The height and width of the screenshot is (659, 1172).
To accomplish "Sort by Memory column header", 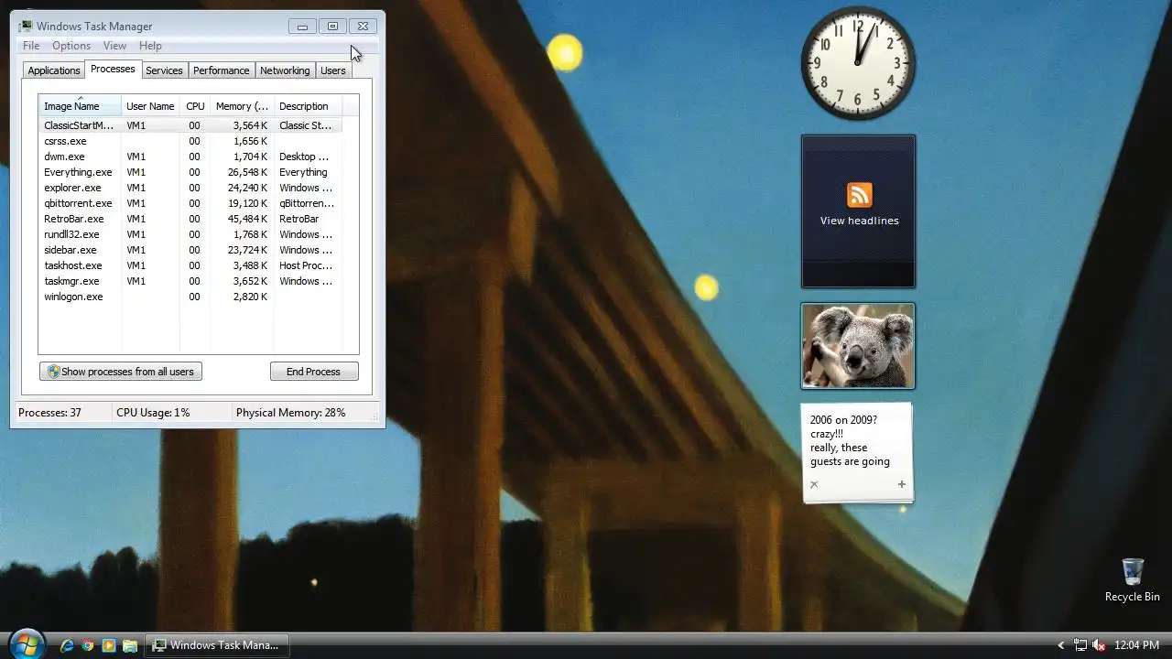I will tap(242, 106).
